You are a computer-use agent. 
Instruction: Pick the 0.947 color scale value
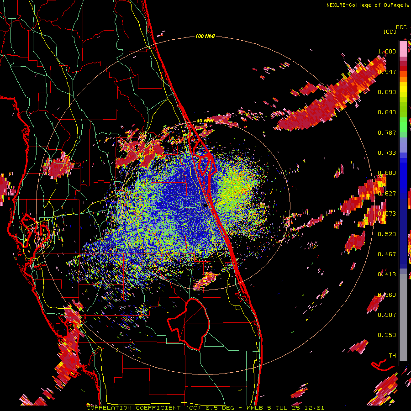click(387, 72)
